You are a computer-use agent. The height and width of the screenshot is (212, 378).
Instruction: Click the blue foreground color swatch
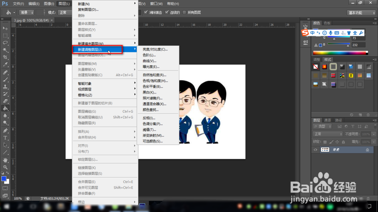pos(4,178)
